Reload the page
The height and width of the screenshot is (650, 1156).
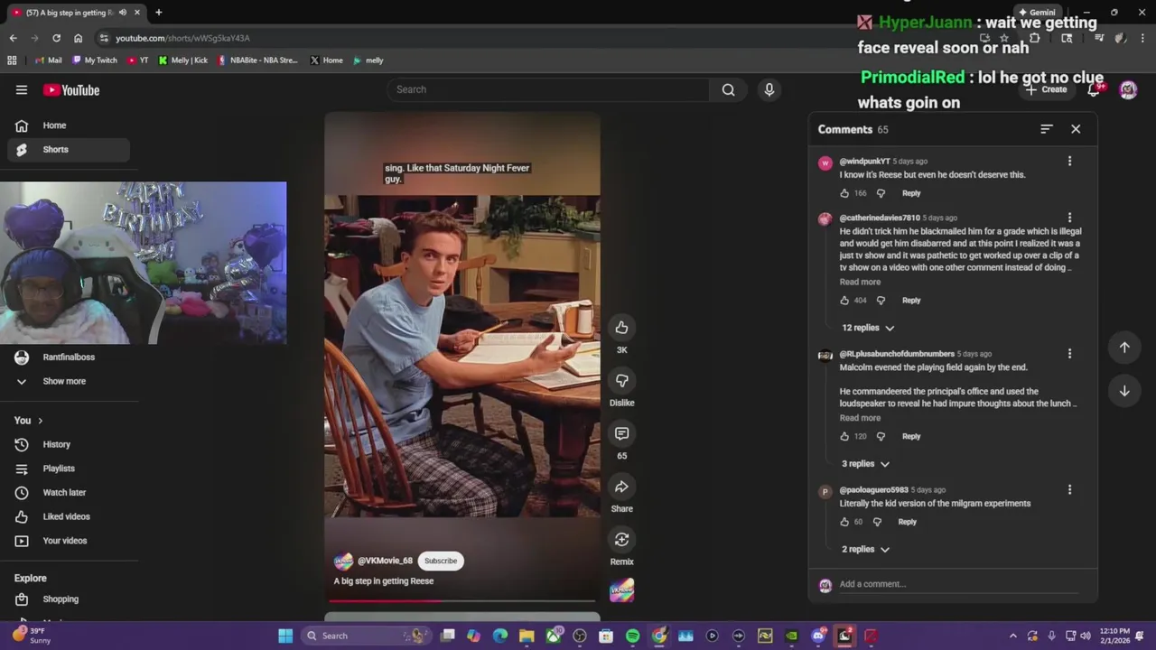[x=56, y=38]
